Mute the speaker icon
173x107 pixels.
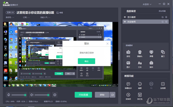pyautogui.click(x=32, y=95)
